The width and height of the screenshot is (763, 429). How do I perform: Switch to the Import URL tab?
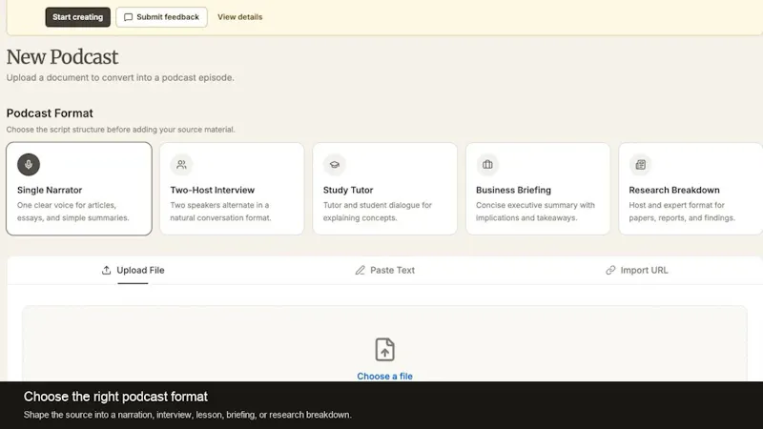636,271
